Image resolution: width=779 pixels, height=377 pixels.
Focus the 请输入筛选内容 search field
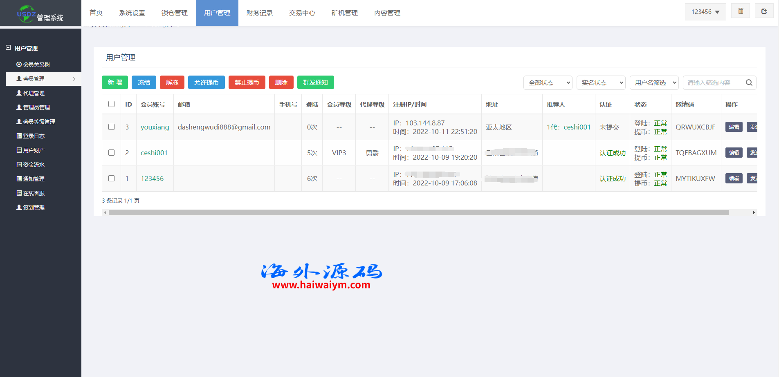tap(714, 83)
